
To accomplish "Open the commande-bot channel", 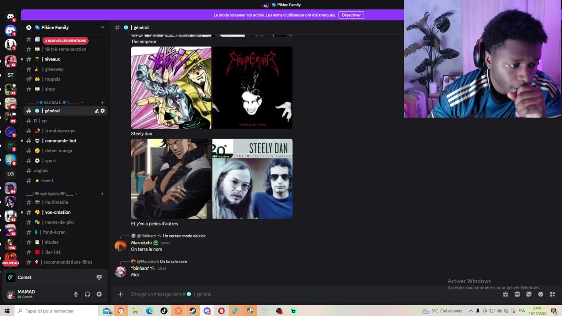I will click(x=65, y=141).
